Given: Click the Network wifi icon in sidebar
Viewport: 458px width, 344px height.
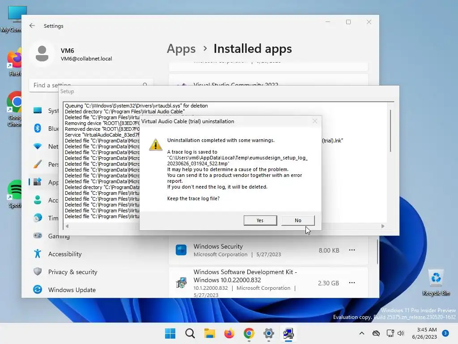Looking at the screenshot, I should coord(38,146).
